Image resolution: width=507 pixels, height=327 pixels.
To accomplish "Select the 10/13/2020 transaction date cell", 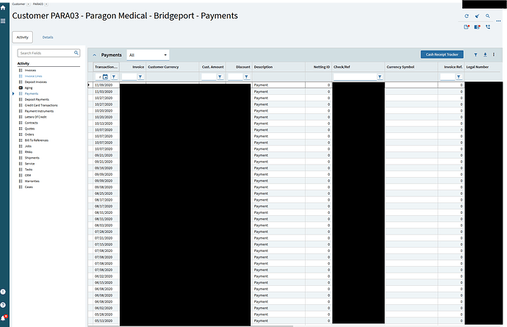I will [107, 123].
